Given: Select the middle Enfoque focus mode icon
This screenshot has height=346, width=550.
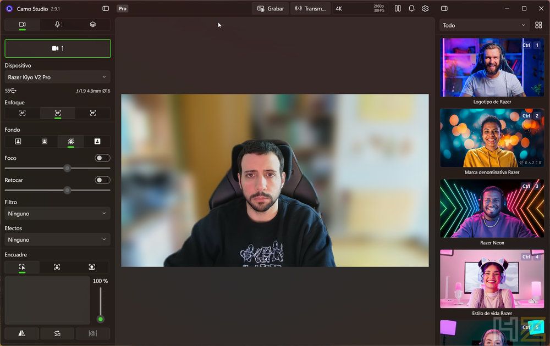Looking at the screenshot, I should click(x=58, y=113).
